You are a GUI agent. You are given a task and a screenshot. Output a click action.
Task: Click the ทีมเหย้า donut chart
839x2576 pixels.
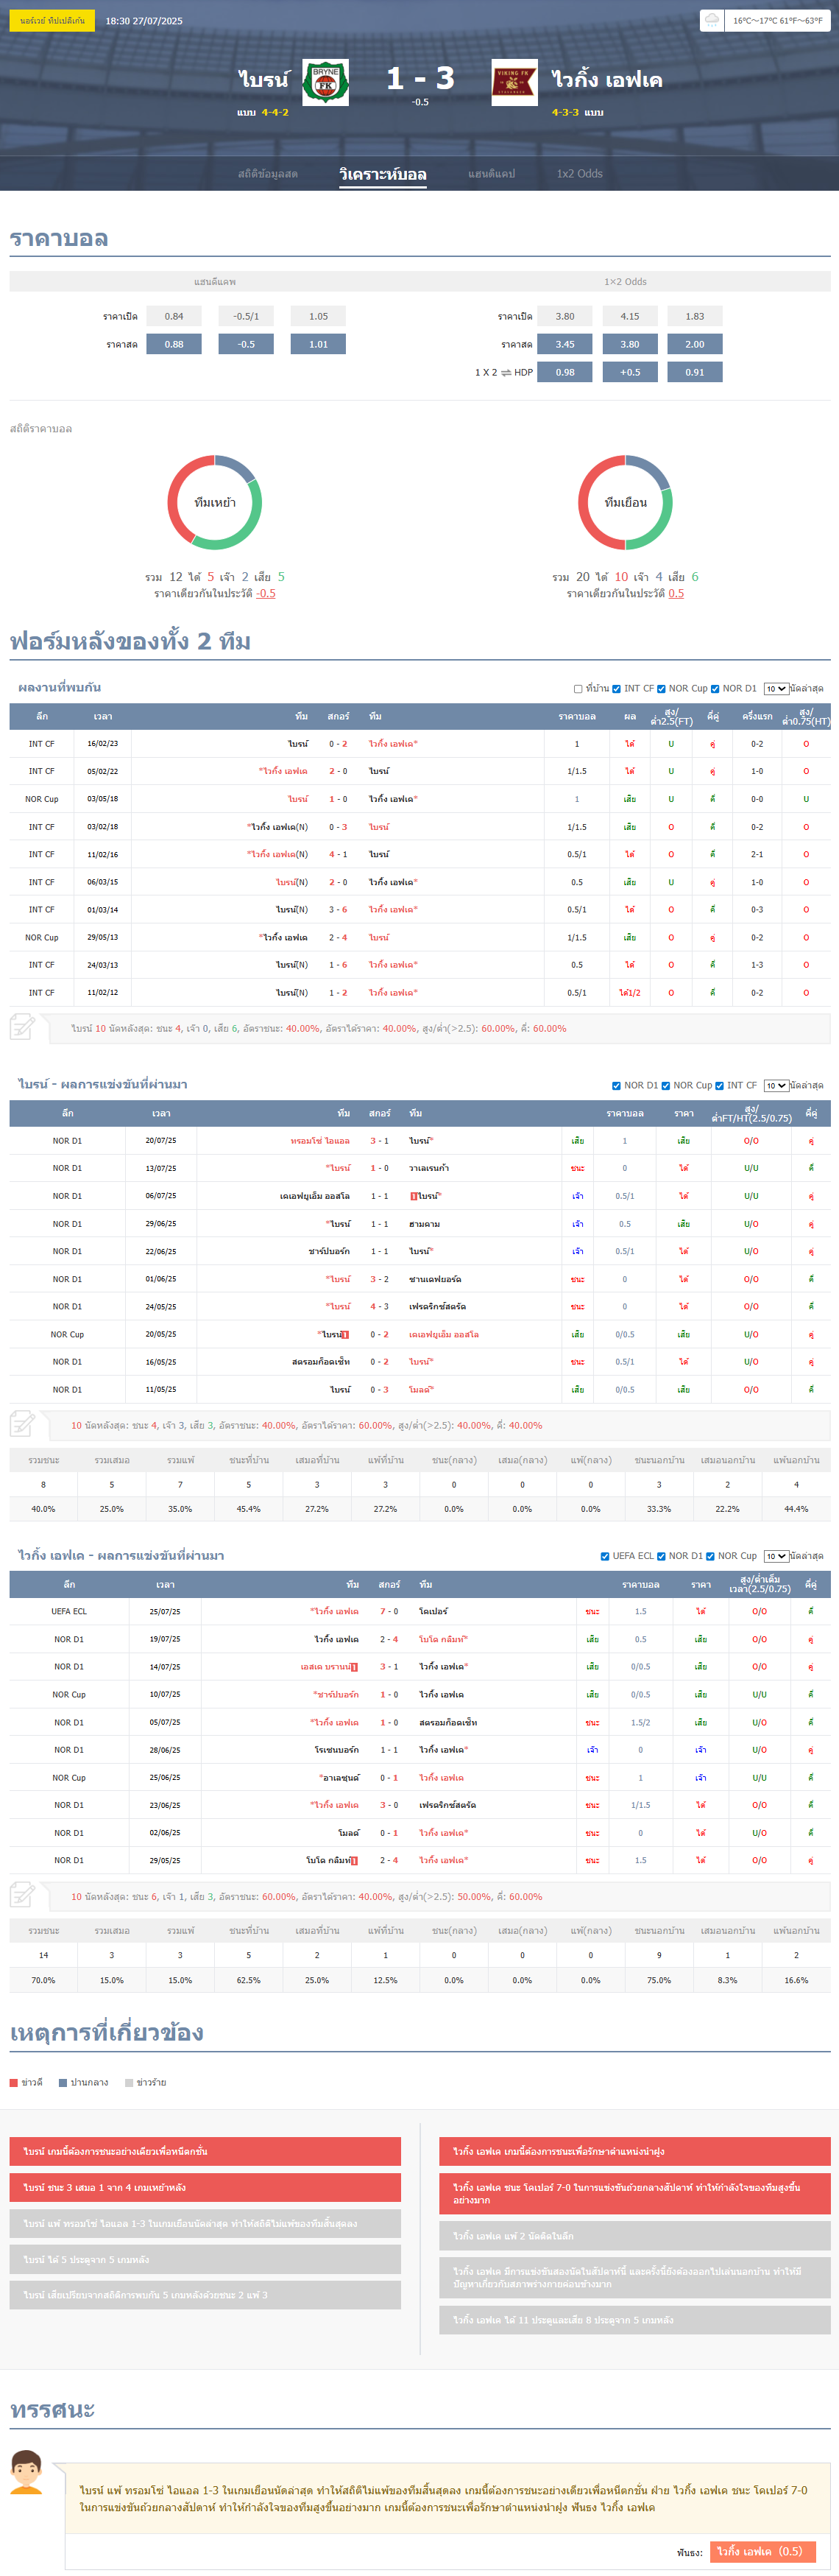click(x=215, y=502)
